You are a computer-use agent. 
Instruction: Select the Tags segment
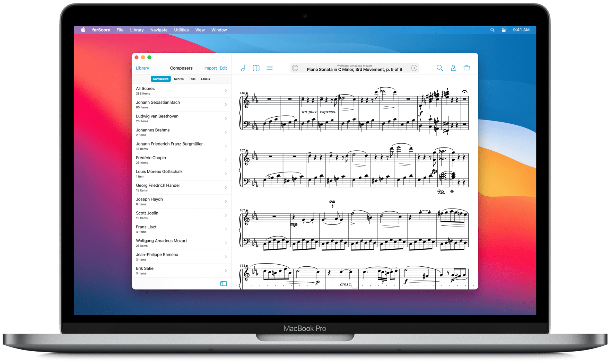point(192,79)
